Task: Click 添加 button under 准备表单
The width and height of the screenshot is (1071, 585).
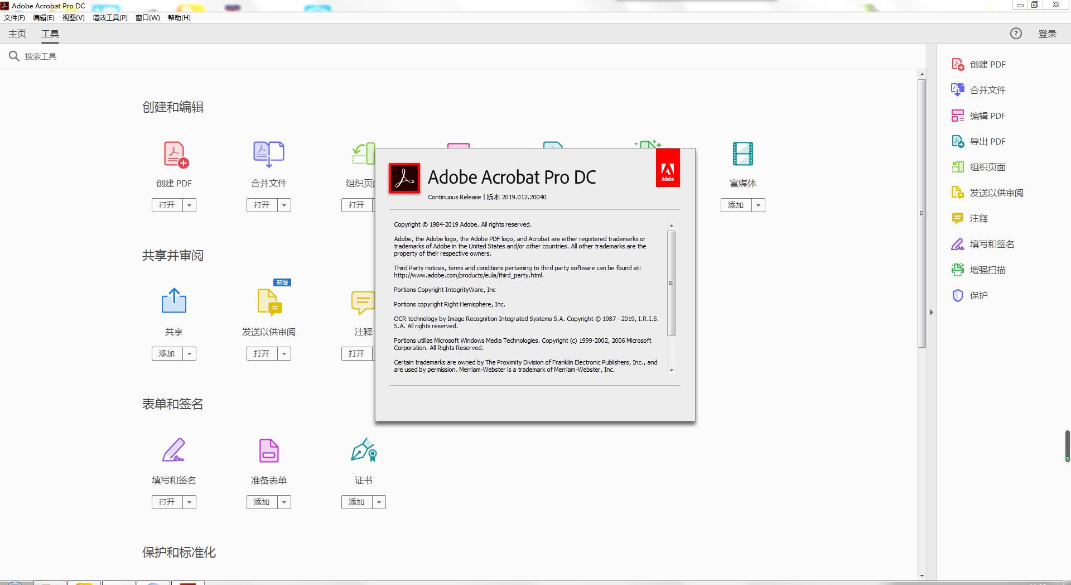Action: (x=262, y=502)
